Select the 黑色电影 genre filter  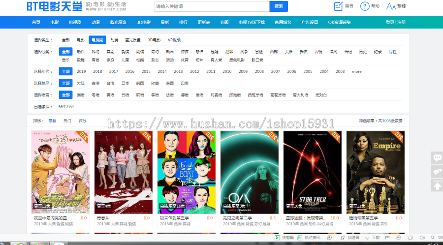(x=237, y=60)
